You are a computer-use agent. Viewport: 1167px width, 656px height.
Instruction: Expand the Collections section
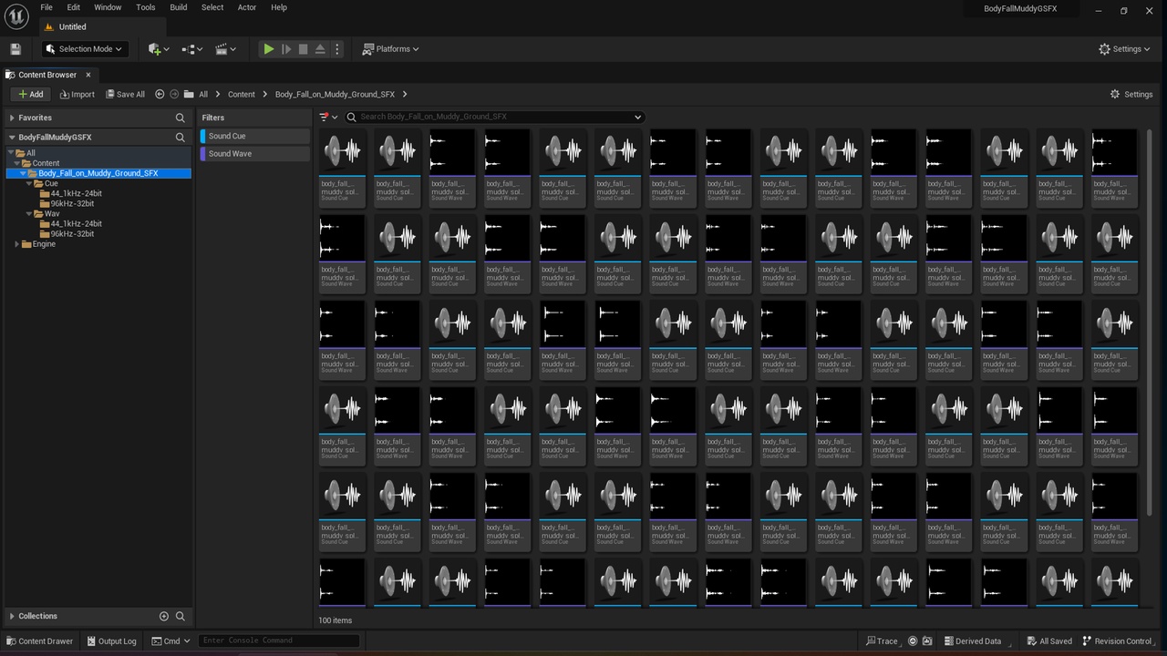pos(12,616)
